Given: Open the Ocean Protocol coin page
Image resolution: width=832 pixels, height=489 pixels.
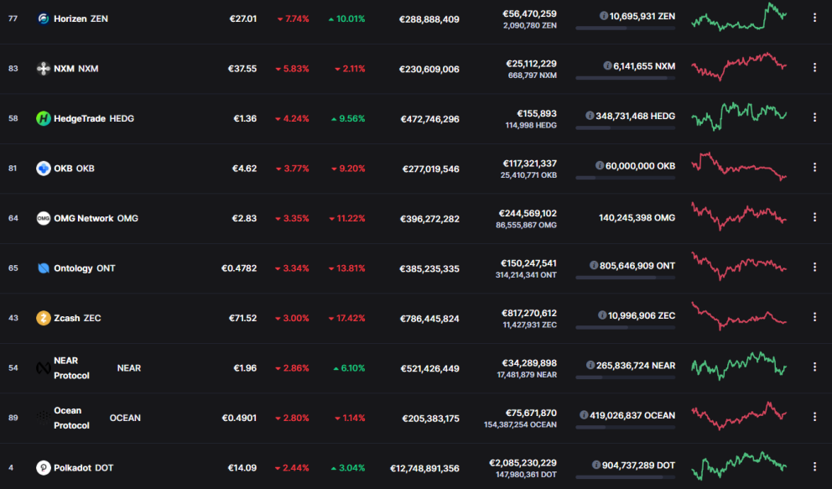Looking at the screenshot, I should 97,418.
